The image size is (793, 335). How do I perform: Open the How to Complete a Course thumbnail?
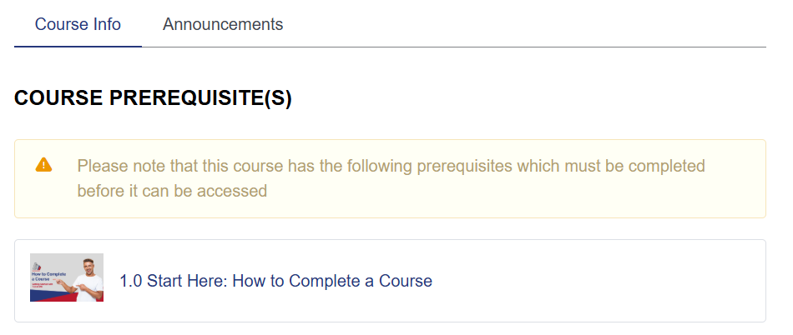click(67, 277)
